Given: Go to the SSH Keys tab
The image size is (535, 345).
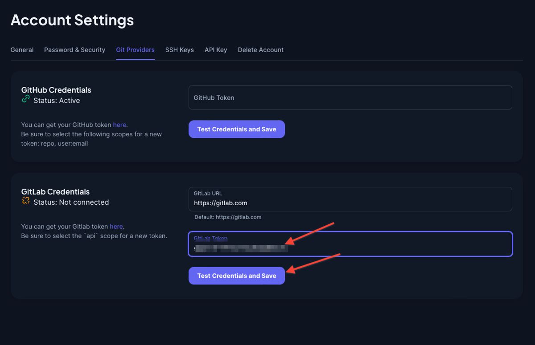Looking at the screenshot, I should [179, 50].
